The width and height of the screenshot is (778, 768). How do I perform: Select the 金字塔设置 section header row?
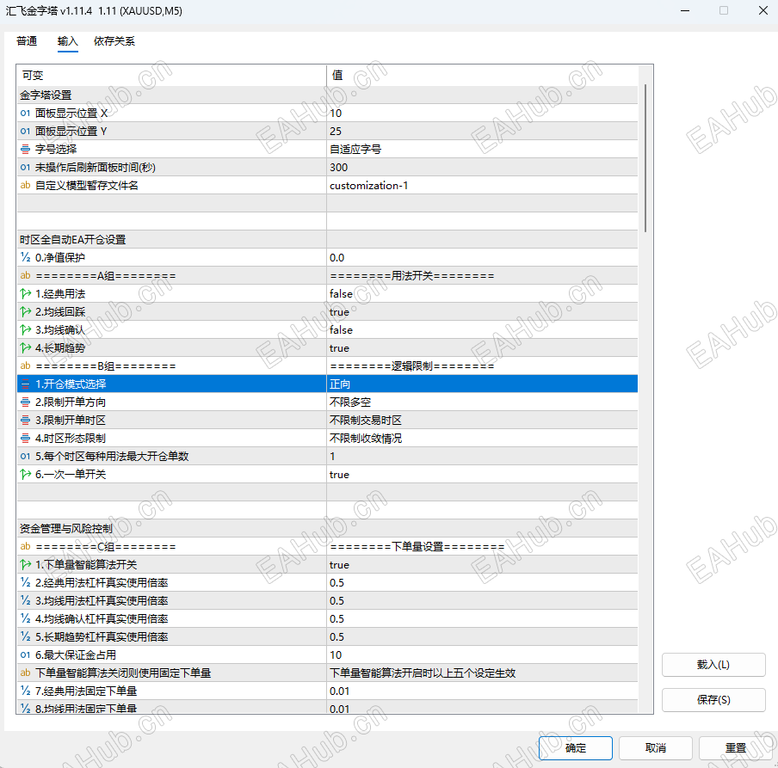click(x=328, y=95)
